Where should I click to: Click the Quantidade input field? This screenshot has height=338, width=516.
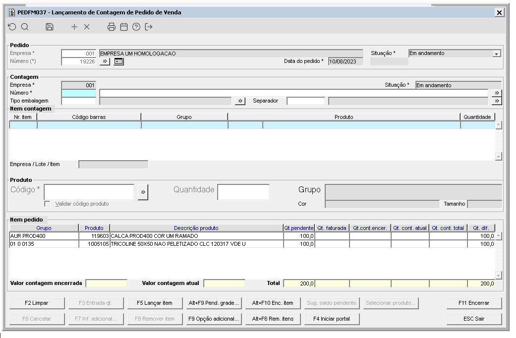243,192
